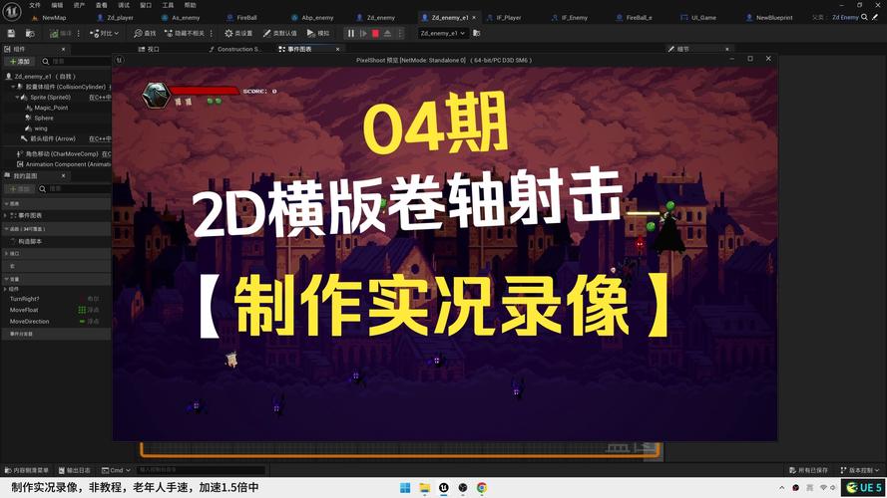Collapse the CollisionCylinder component arrow

pos(13,87)
